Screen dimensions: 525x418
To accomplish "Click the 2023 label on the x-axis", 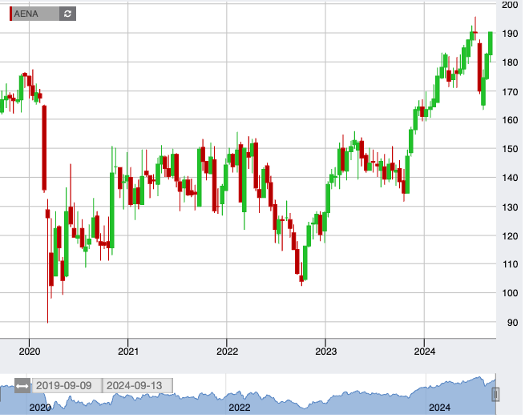I will pyautogui.click(x=325, y=352).
